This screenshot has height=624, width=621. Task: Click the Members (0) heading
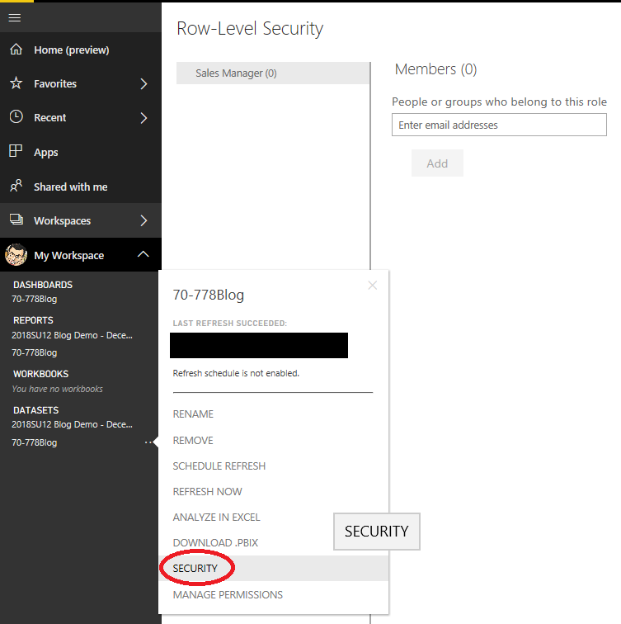435,69
